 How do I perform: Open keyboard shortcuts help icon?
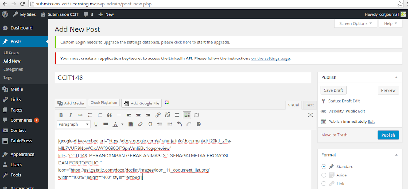199,124
